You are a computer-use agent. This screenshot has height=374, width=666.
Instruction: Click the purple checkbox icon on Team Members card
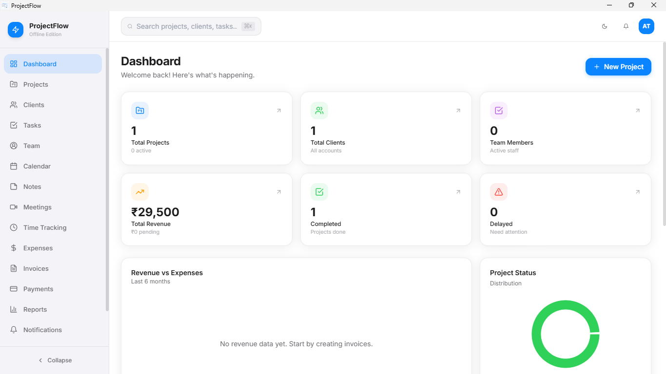[x=499, y=111]
